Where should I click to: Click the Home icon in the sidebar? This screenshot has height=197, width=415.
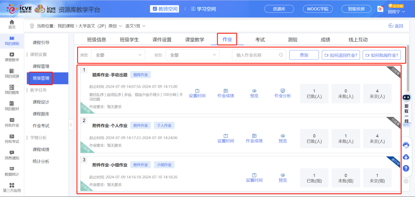pyautogui.click(x=12, y=22)
